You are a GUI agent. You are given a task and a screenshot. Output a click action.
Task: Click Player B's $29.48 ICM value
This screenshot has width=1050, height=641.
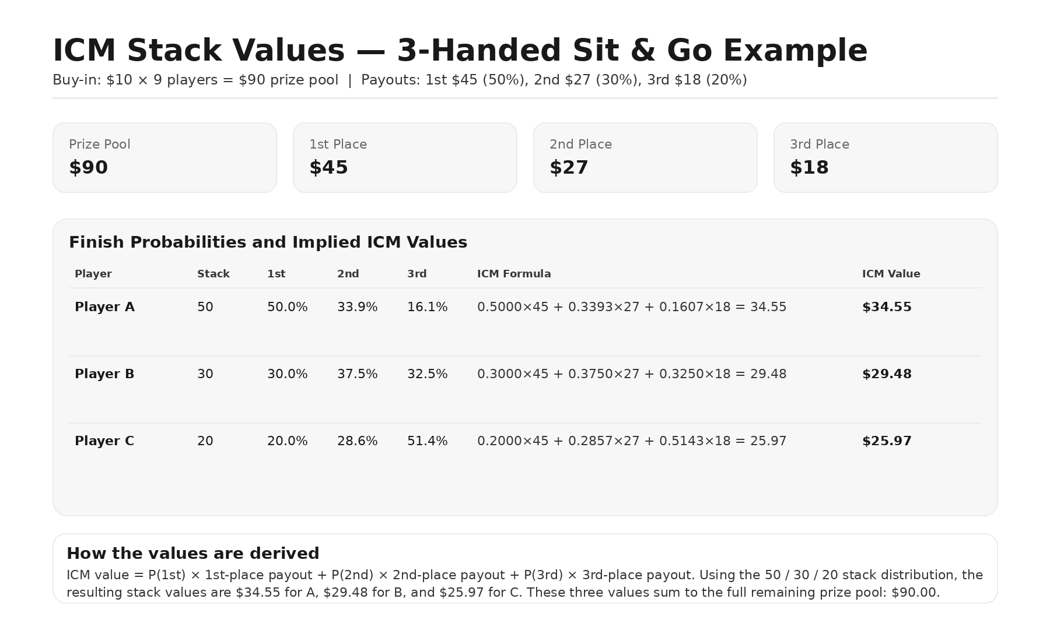pos(887,374)
